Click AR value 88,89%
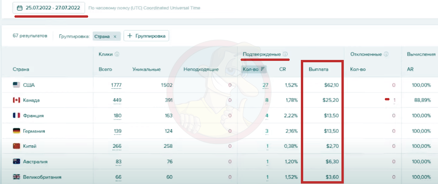Screen dimensions: 438x184 pyautogui.click(x=422, y=100)
